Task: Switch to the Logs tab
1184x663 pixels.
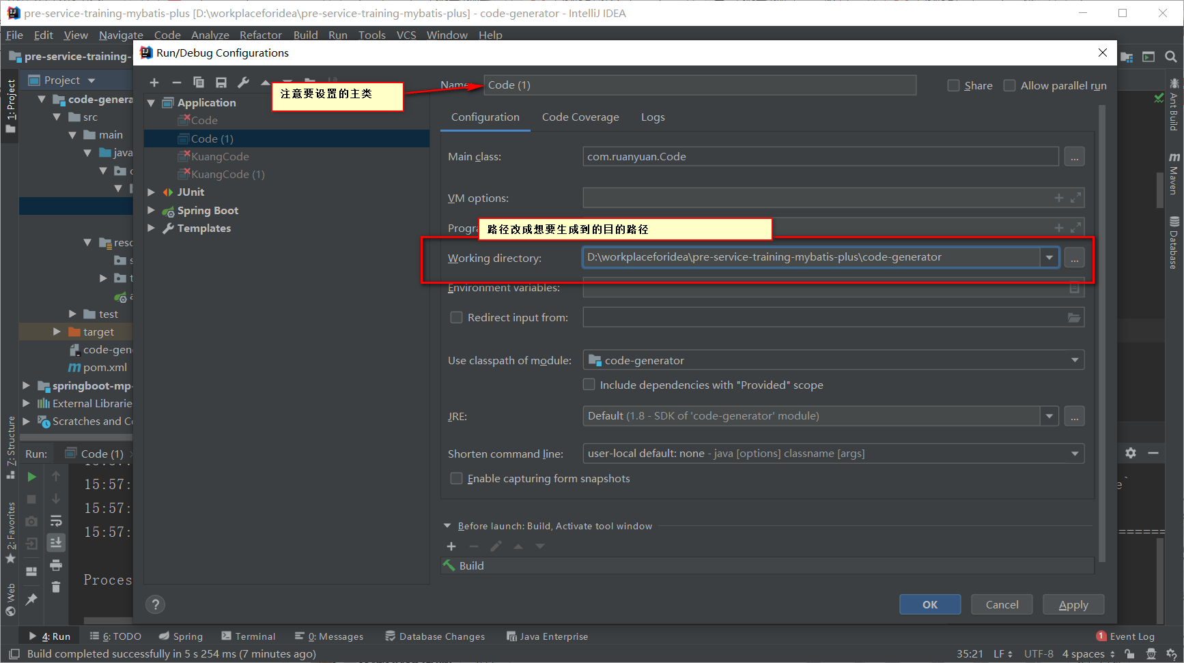Action: [x=653, y=117]
